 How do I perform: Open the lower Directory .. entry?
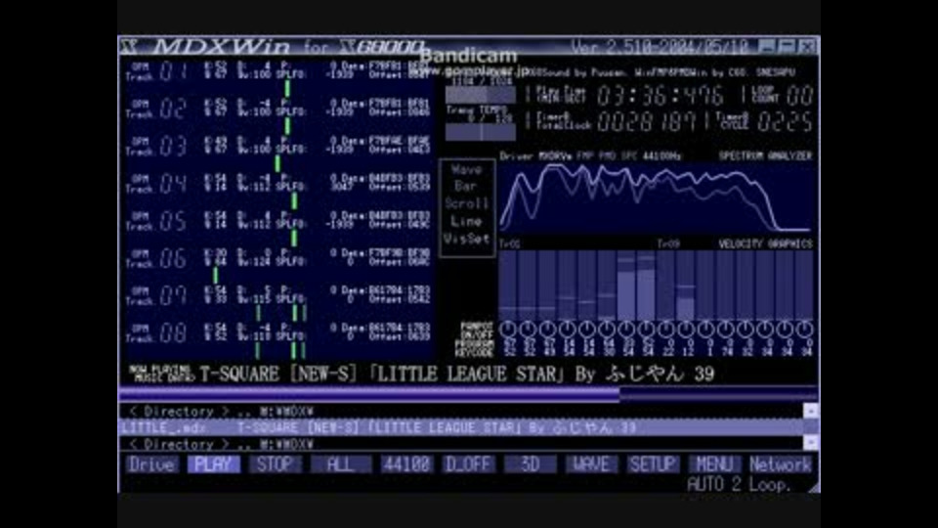coord(462,444)
